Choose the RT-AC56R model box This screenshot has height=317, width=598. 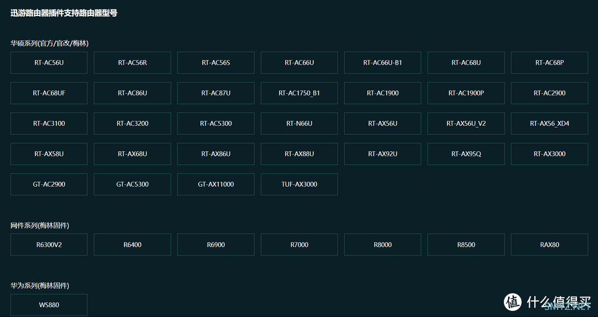[x=132, y=63]
